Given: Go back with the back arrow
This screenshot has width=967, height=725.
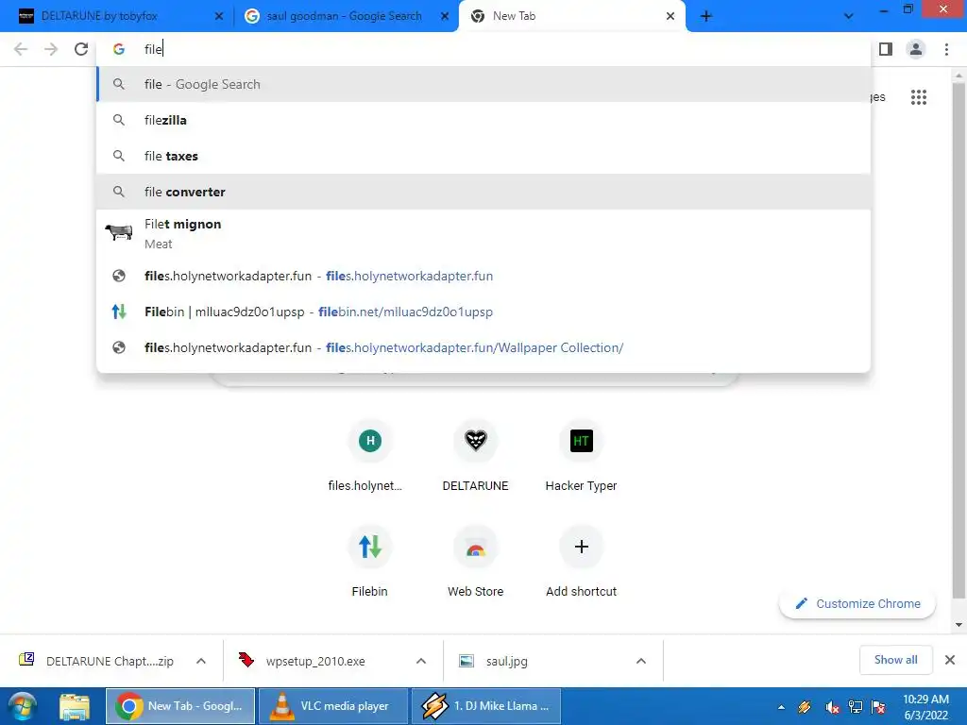Looking at the screenshot, I should (21, 49).
